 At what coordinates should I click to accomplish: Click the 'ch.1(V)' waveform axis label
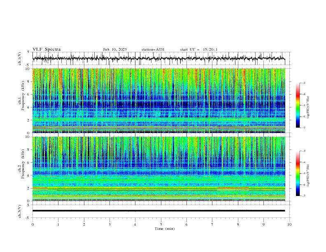point(20,58)
